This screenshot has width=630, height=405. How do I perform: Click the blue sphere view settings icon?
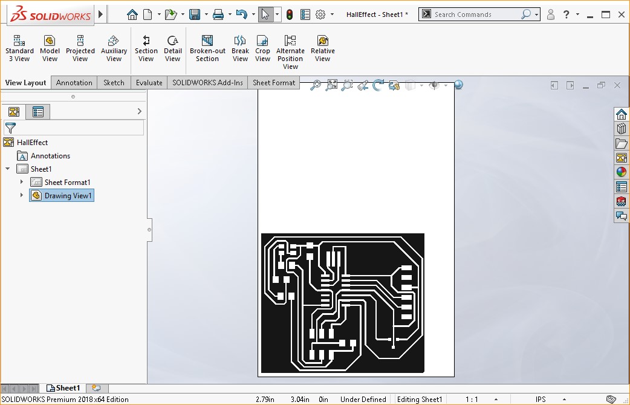click(x=458, y=85)
